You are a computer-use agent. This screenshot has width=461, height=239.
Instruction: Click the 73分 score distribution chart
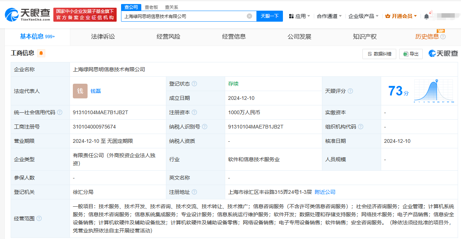click(x=434, y=91)
